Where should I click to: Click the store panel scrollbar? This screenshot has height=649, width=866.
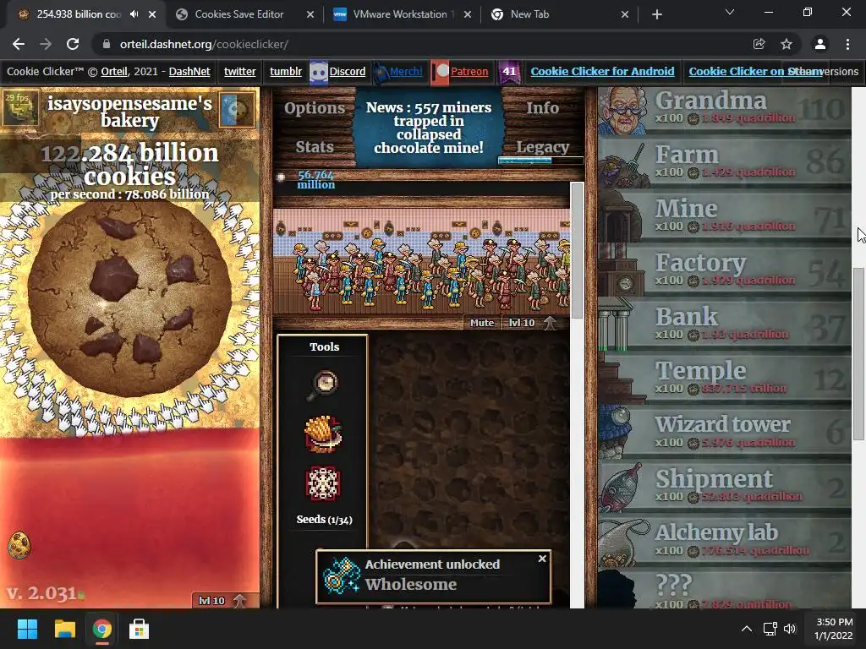pos(858,353)
